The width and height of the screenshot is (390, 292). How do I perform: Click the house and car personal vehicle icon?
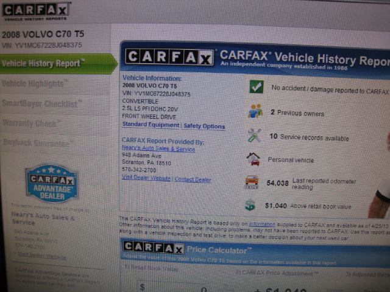253,159
